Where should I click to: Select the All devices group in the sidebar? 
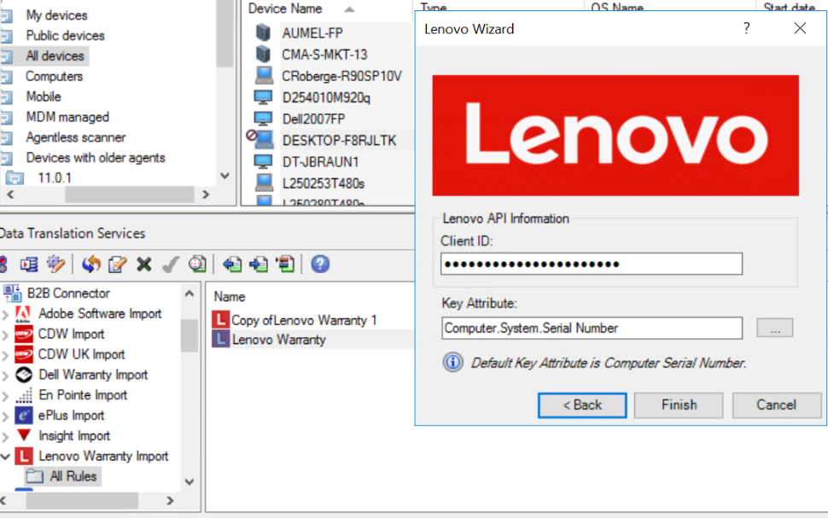point(54,55)
